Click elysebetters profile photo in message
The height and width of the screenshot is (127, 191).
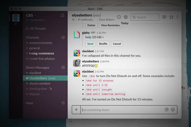77,63
